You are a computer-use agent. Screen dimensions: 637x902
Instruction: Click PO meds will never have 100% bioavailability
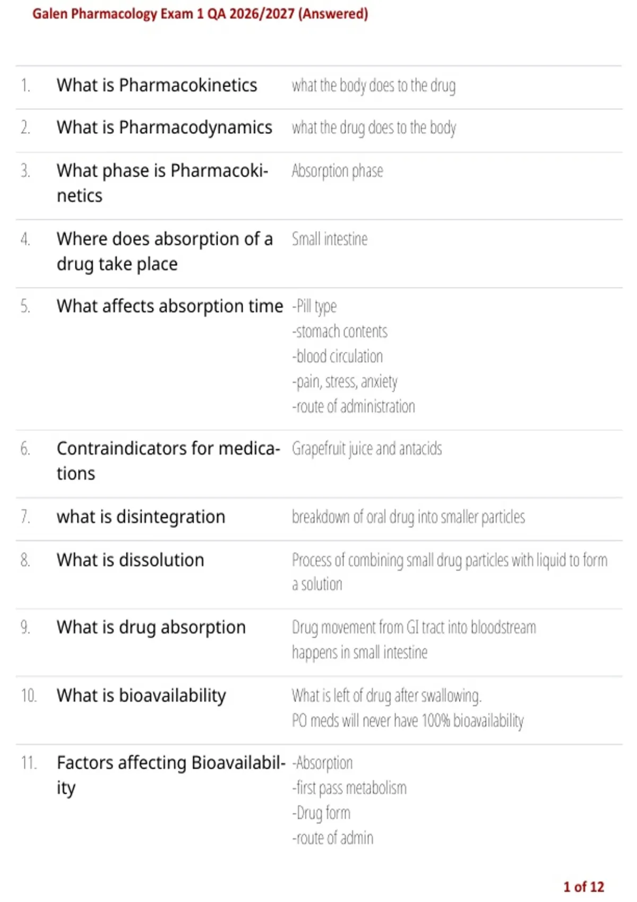(x=408, y=721)
